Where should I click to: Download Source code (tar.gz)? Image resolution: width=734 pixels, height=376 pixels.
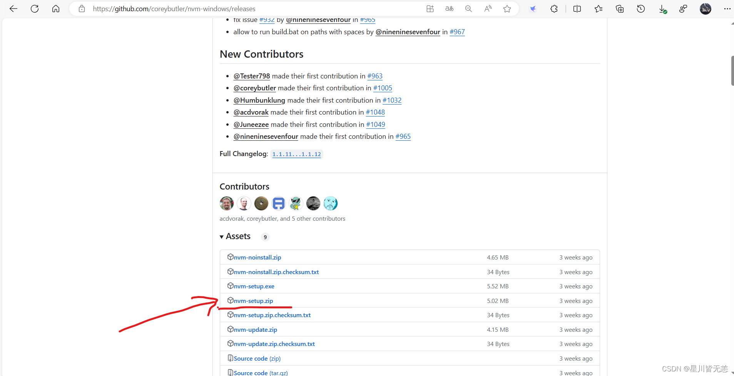click(261, 373)
